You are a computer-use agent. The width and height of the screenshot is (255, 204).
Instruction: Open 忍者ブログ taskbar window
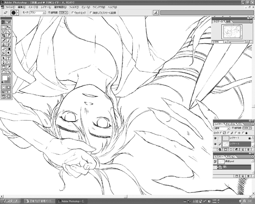click(40, 201)
